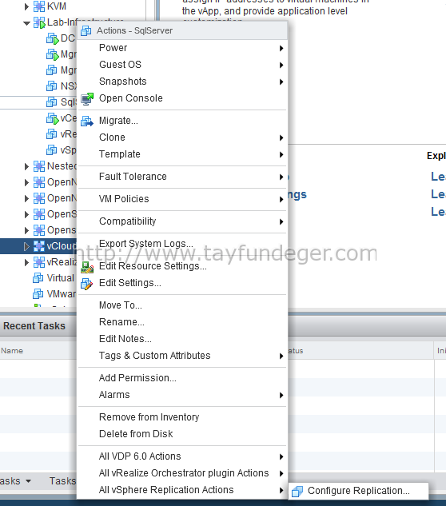Click the Actions - SqlServer VM icon

[x=86, y=30]
